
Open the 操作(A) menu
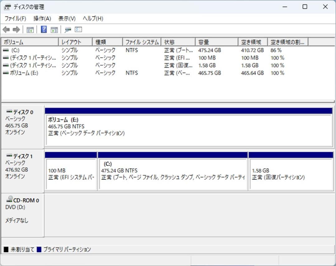tap(42, 18)
